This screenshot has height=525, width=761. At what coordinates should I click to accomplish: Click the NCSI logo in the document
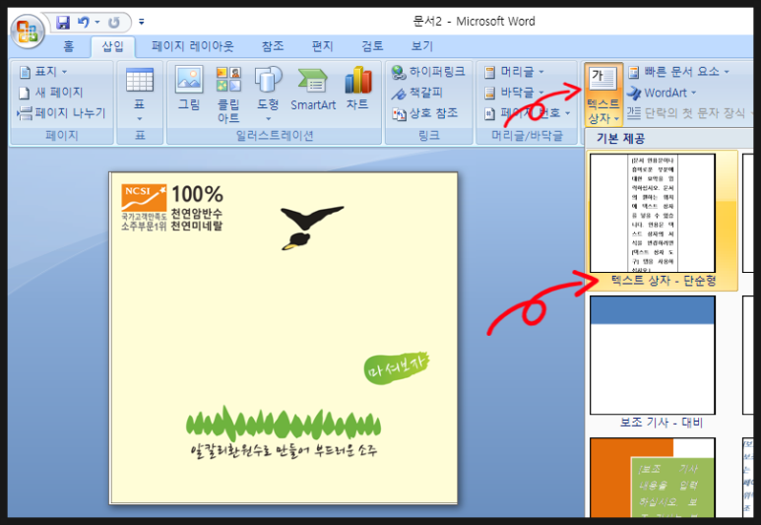point(144,198)
